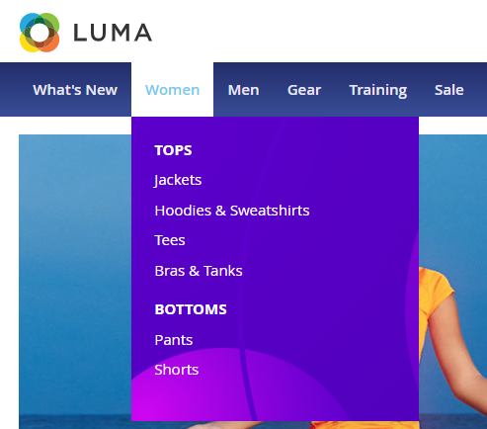Click the colorful Luma logo icon
The width and height of the screenshot is (487, 429).
(x=40, y=33)
